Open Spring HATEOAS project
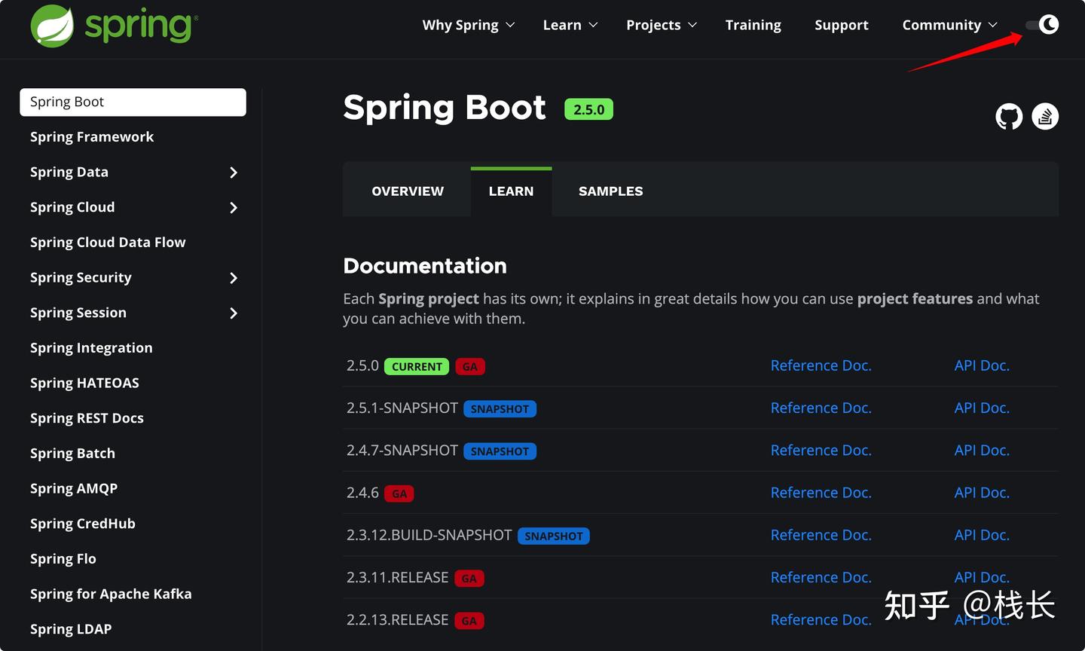Image resolution: width=1085 pixels, height=651 pixels. 84,383
